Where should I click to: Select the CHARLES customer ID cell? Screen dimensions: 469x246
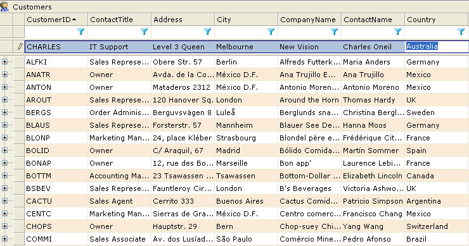tap(56, 47)
